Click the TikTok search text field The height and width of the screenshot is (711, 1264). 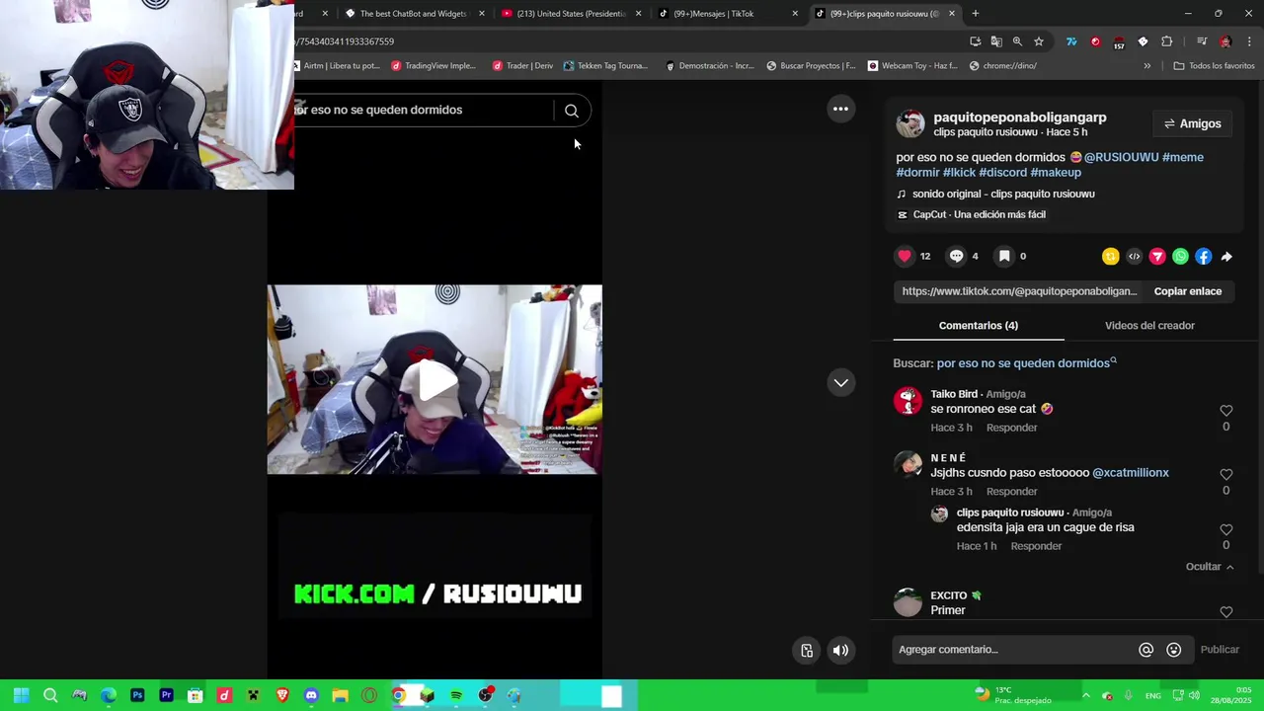coord(423,111)
